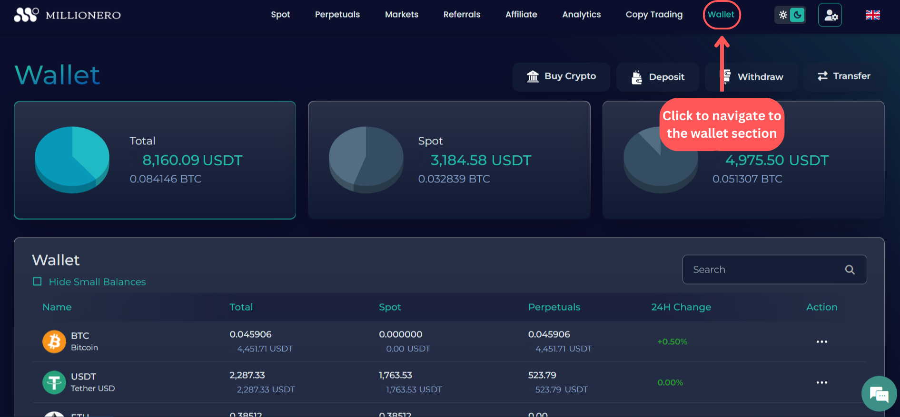Click the Buy Crypto button
This screenshot has height=417, width=900.
pyautogui.click(x=561, y=76)
